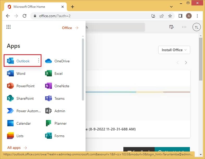Click the page vertical scrollbar thumb

tap(201, 59)
